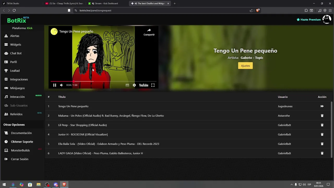Go back in browser history
Viewport: 334px width, 188px height.
click(x=4, y=10)
